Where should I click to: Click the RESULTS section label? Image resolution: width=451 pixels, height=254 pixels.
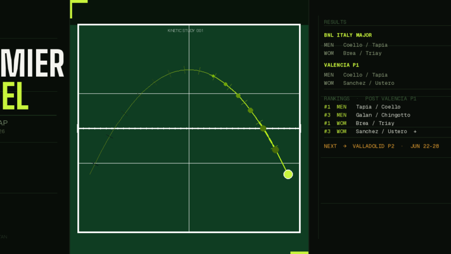coord(335,22)
